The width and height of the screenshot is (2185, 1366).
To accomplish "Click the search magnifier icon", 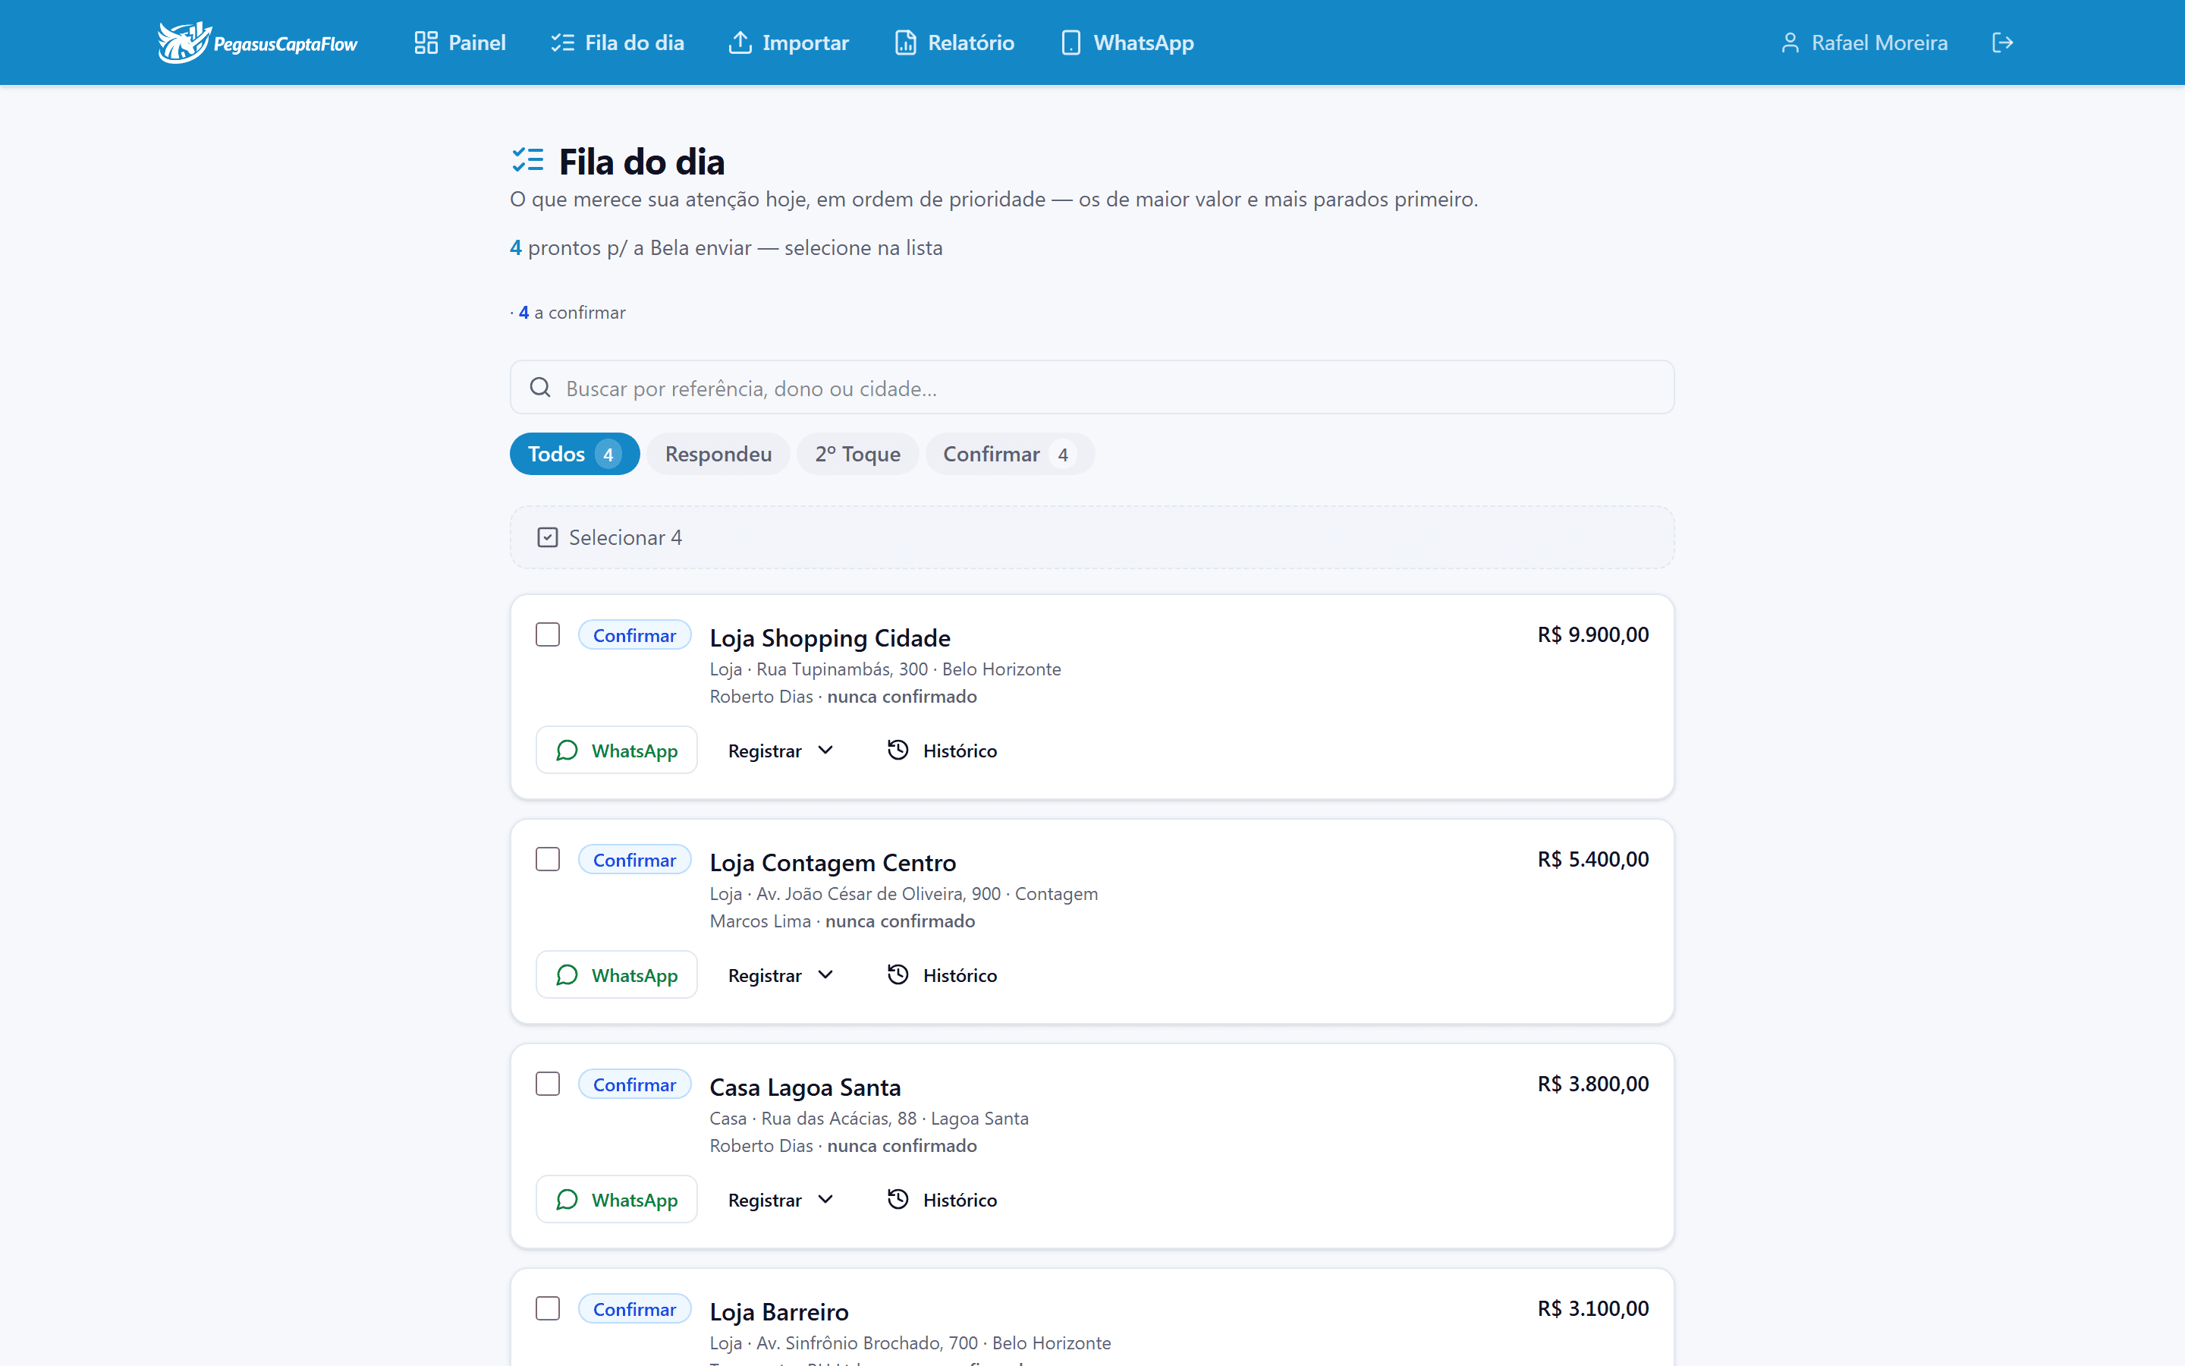I will (540, 388).
